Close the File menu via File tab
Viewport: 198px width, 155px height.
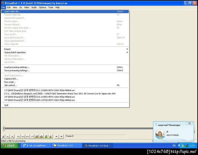[x=3, y=8]
